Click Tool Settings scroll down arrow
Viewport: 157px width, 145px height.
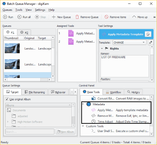click(x=152, y=80)
